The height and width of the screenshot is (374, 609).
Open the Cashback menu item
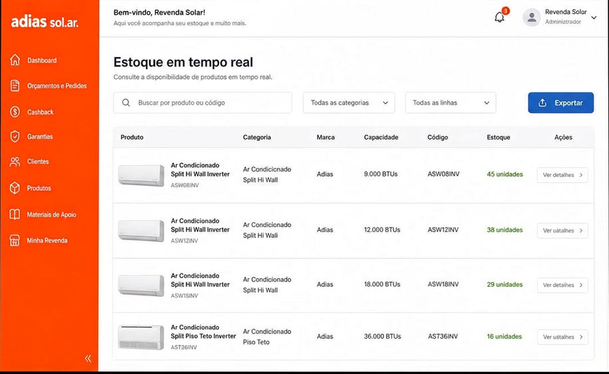(x=41, y=112)
